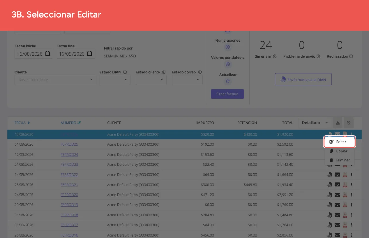Click the download icon beside Detallado
369x238 pixels.
pyautogui.click(x=338, y=123)
